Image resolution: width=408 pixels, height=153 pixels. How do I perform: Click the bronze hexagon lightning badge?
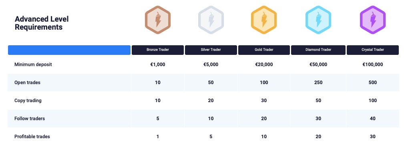(x=158, y=20)
